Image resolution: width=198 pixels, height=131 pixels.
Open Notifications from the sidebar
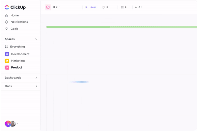coord(16,22)
